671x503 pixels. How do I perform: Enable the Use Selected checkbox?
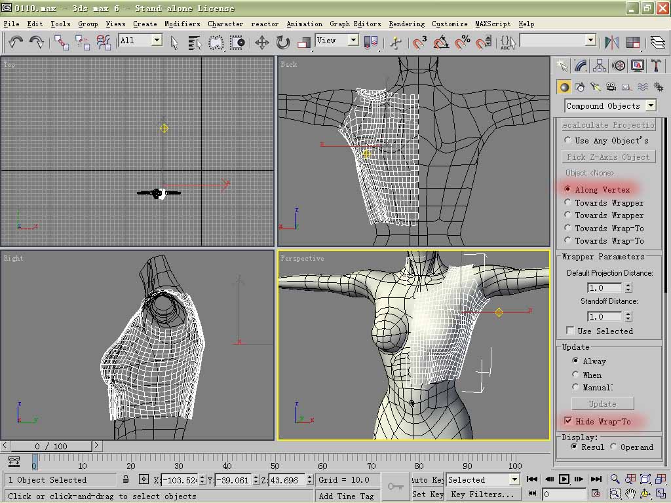click(x=570, y=330)
